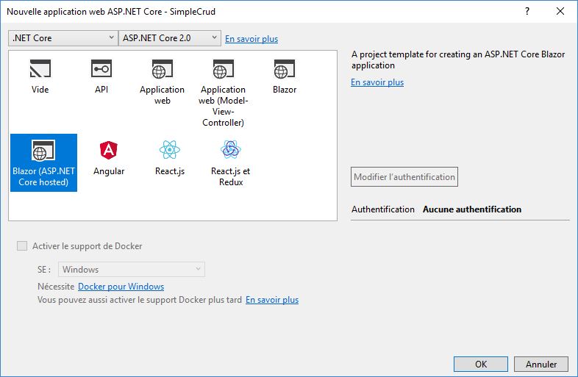
Task: Open the help question mark in title bar
Action: pos(527,12)
